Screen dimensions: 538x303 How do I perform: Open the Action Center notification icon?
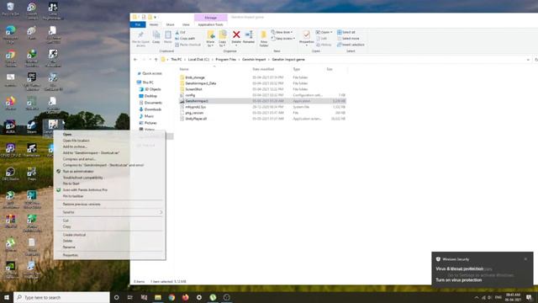pos(529,297)
